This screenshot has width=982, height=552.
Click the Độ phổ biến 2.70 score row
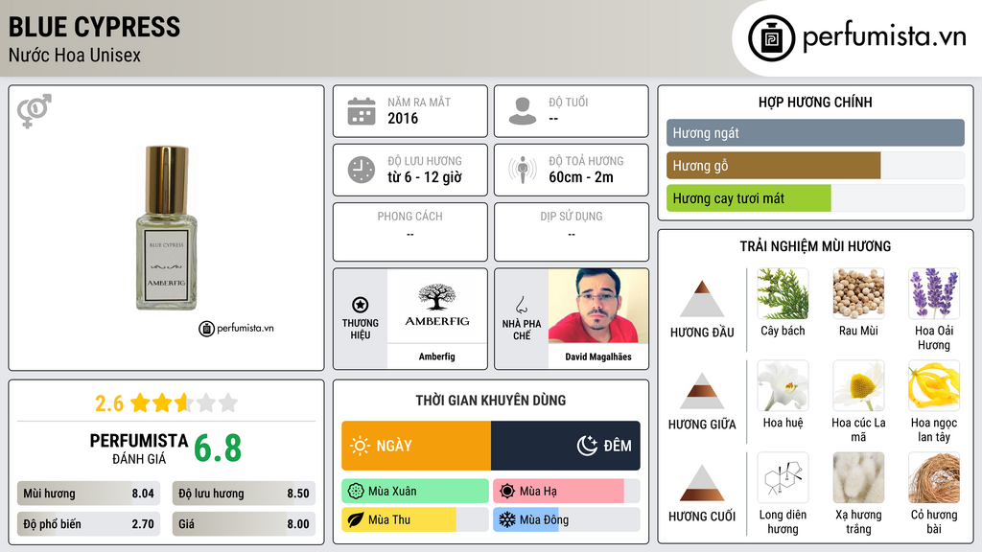tap(88, 524)
